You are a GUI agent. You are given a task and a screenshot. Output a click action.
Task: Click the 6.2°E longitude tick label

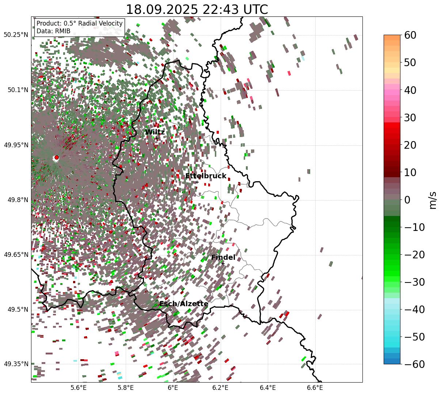(221, 388)
